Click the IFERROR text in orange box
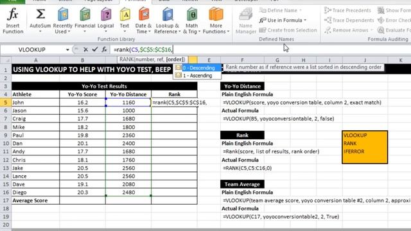 click(x=354, y=151)
